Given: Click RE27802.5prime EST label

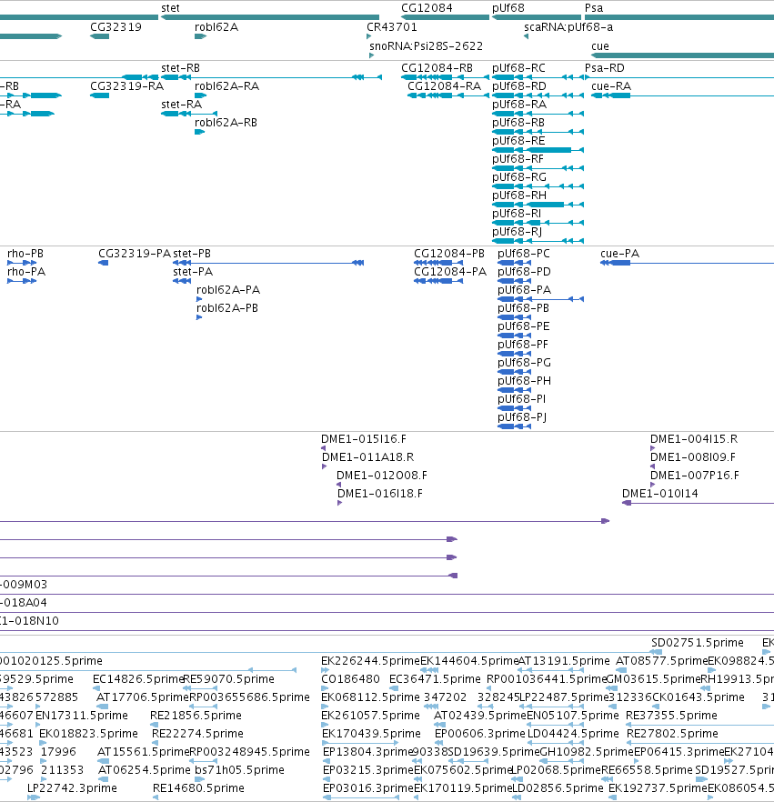Looking at the screenshot, I should 672,734.
